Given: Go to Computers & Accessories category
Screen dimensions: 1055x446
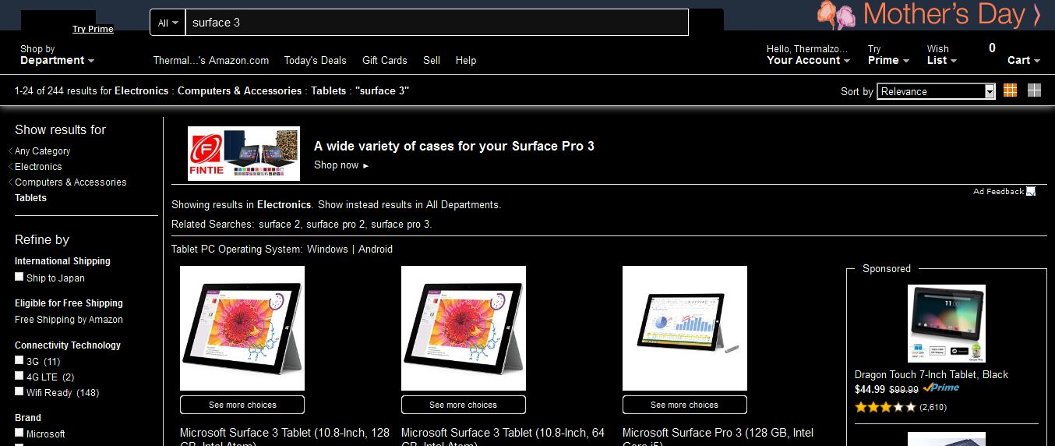Looking at the screenshot, I should pyautogui.click(x=70, y=182).
